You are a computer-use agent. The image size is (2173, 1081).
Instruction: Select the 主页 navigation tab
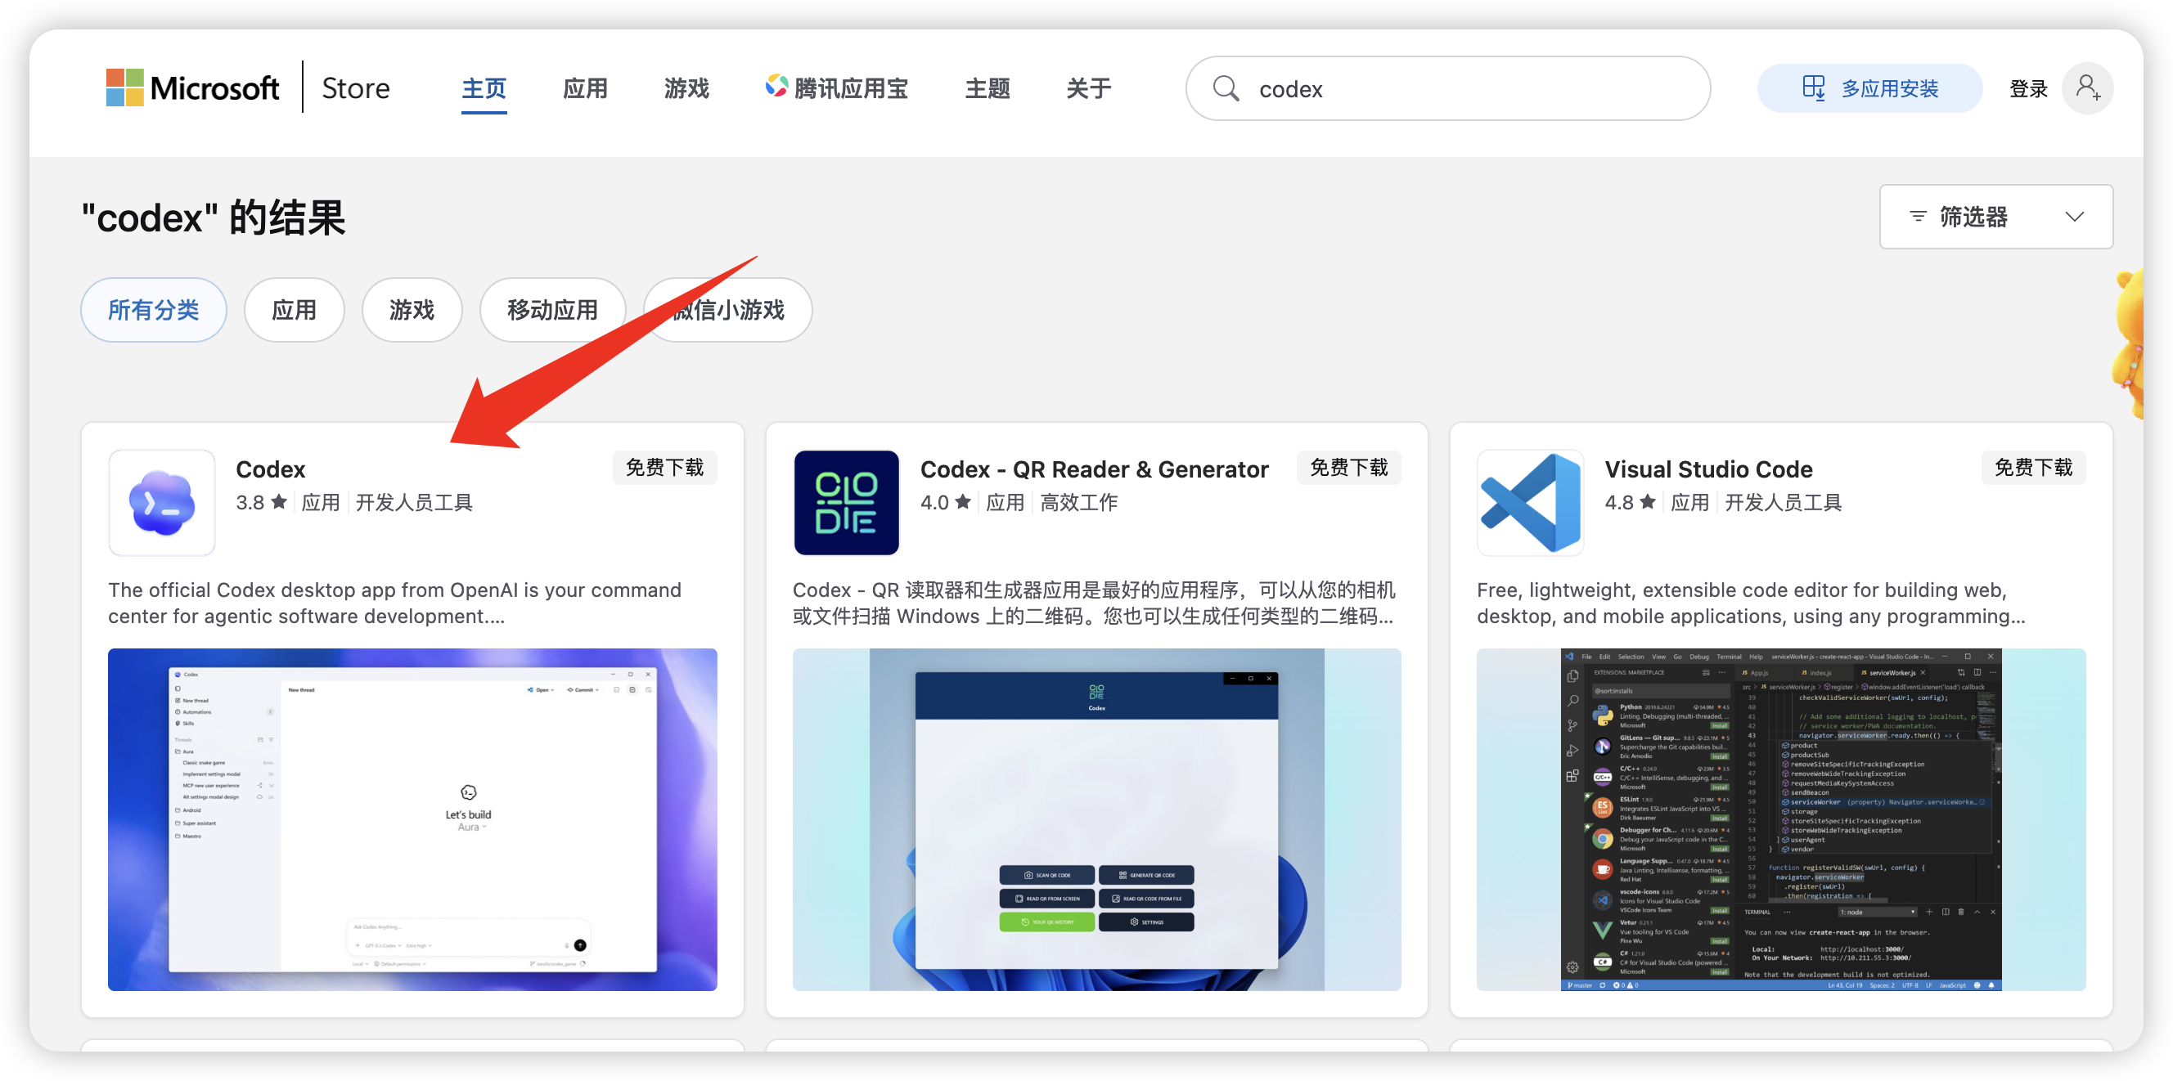tap(484, 88)
